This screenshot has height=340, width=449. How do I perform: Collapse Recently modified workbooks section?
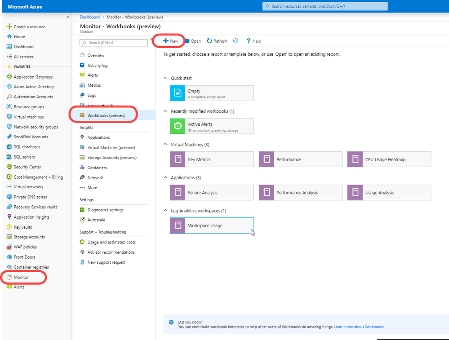coord(165,111)
